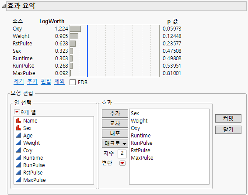Click the p value 0.05973

(172, 29)
